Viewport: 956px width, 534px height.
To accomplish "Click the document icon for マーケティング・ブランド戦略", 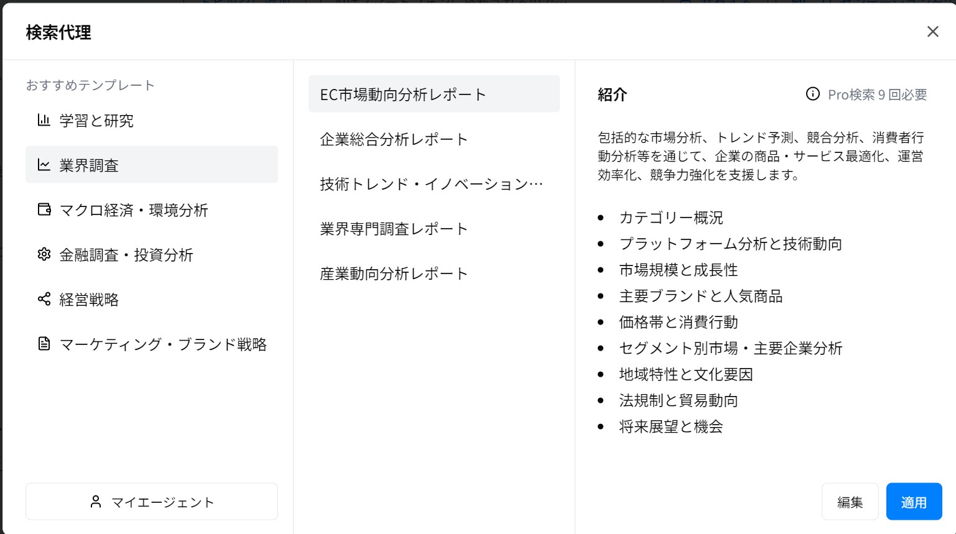I will [44, 344].
